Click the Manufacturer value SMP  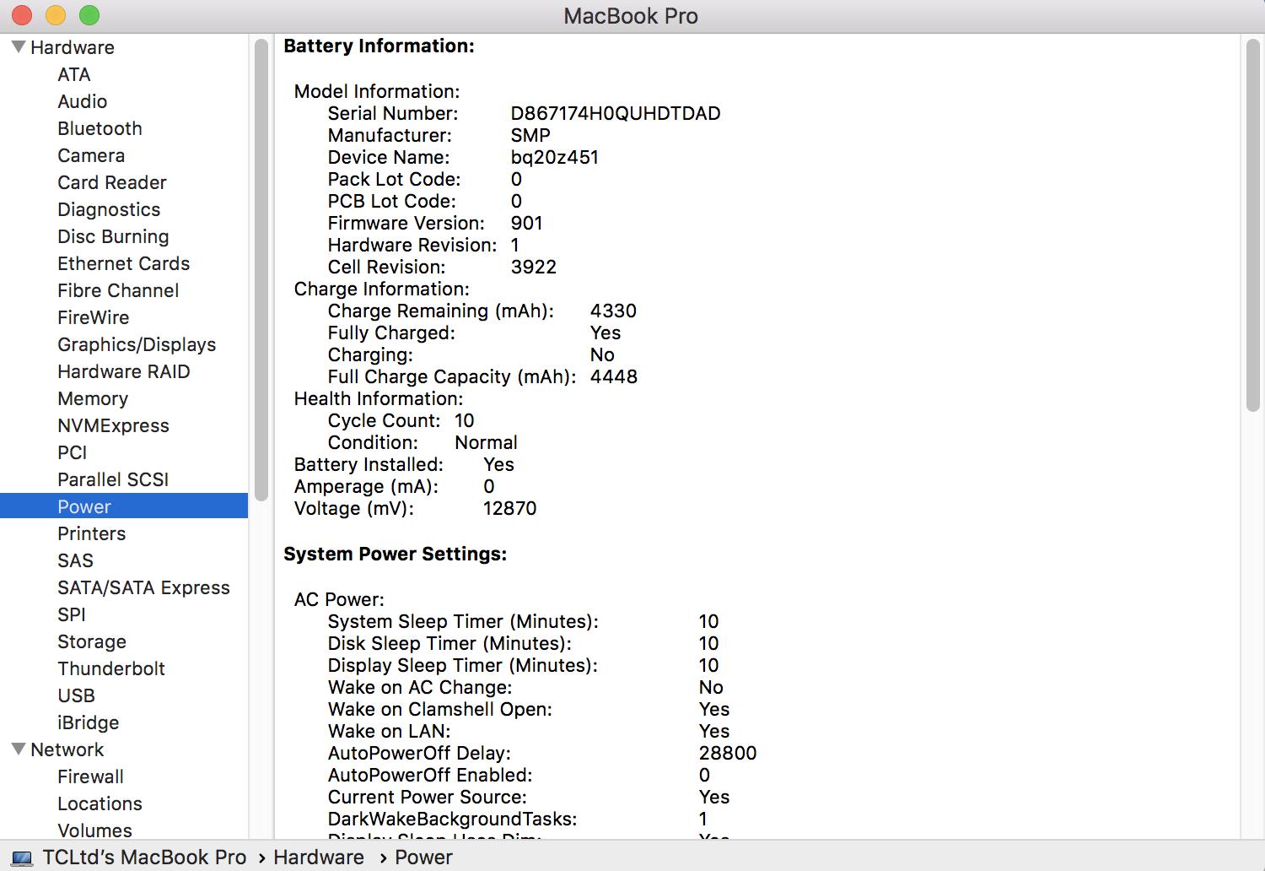(x=530, y=135)
